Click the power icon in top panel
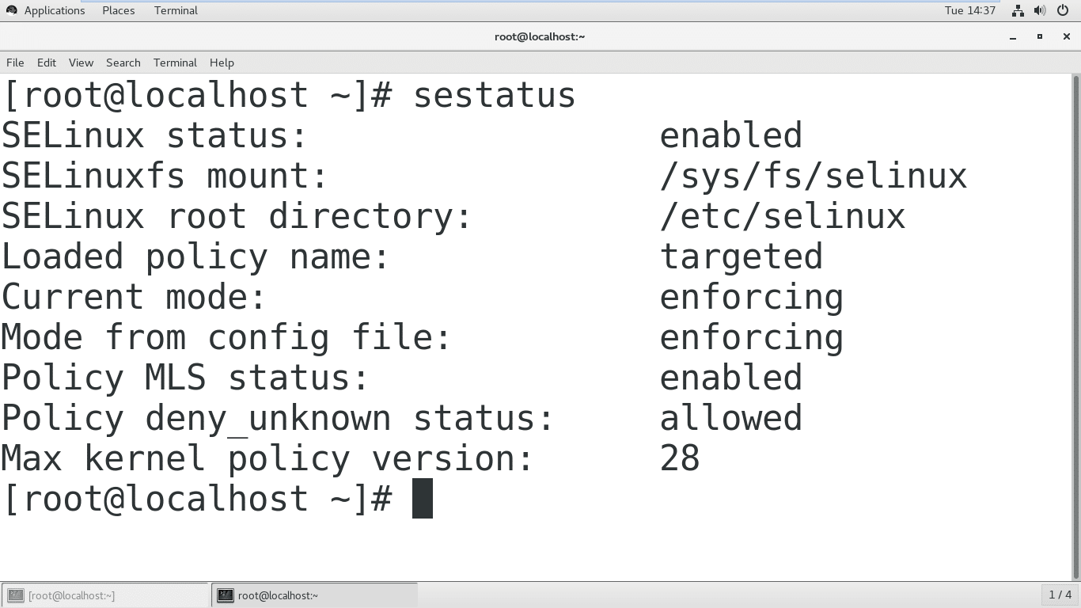Viewport: 1081px width, 608px height. coord(1063,10)
